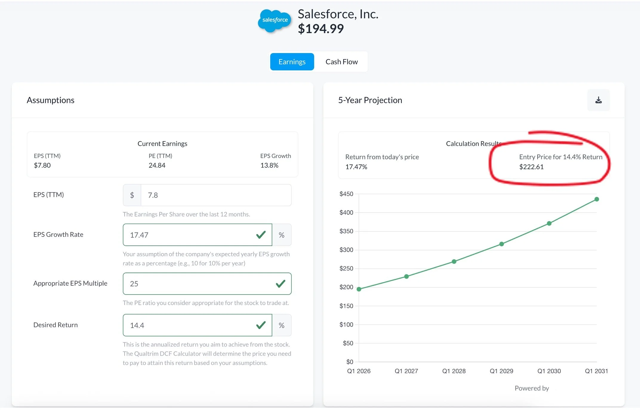Image resolution: width=640 pixels, height=410 pixels.
Task: Click the Q1 2028 chart data point
Action: point(454,262)
